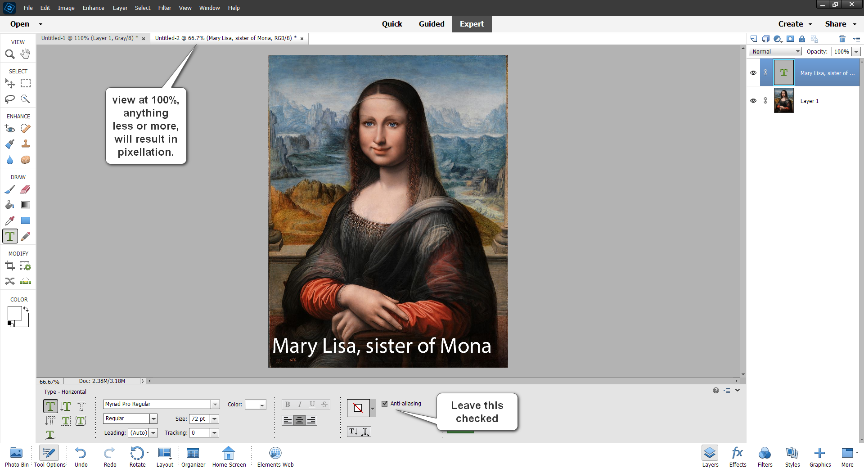
Task: Click the Share button
Action: [836, 24]
